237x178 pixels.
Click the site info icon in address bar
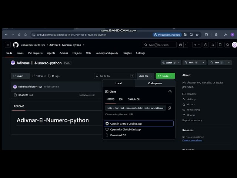[x=34, y=34]
